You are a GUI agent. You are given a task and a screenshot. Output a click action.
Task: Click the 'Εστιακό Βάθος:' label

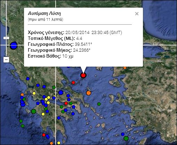tap(45, 56)
